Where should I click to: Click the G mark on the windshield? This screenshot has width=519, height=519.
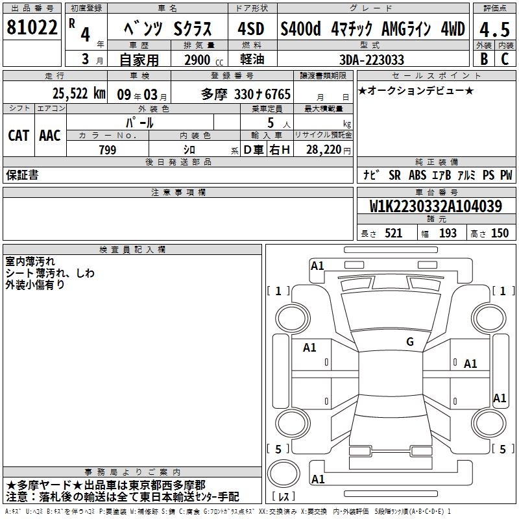click(410, 342)
